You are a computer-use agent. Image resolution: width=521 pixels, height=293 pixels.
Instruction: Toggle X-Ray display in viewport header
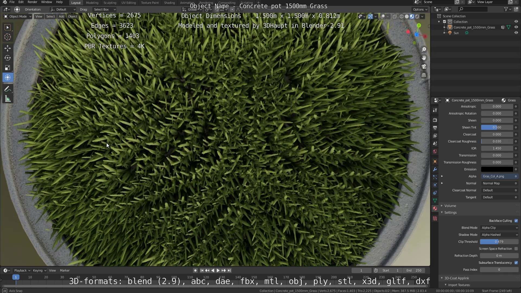click(395, 17)
